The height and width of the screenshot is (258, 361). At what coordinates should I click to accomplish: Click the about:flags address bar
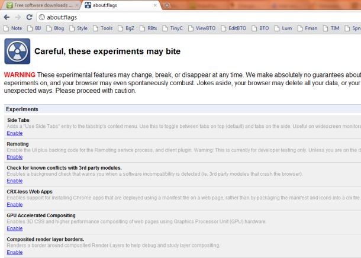coord(178,17)
